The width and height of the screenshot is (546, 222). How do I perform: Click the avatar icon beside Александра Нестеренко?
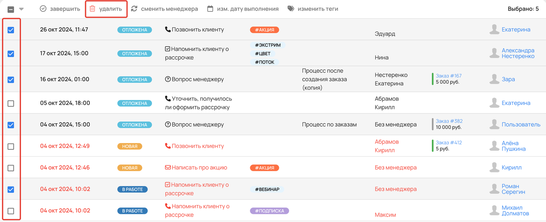click(x=494, y=53)
